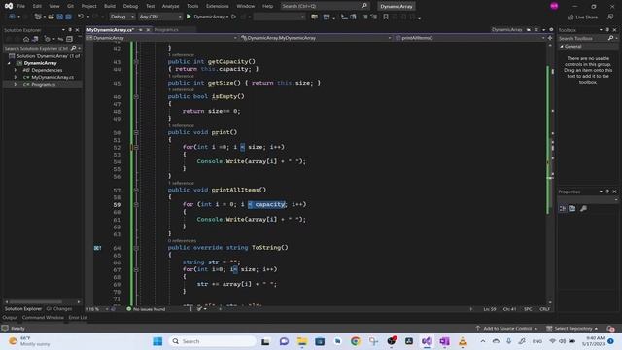Click the Start Without Debugging icon
This screenshot has width=622, height=350.
[233, 17]
